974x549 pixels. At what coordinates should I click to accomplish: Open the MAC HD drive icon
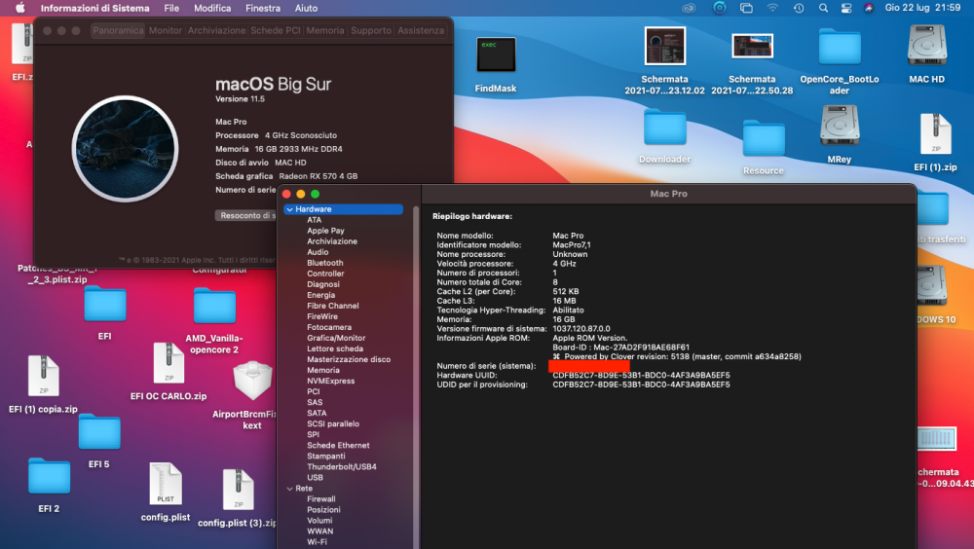point(927,45)
